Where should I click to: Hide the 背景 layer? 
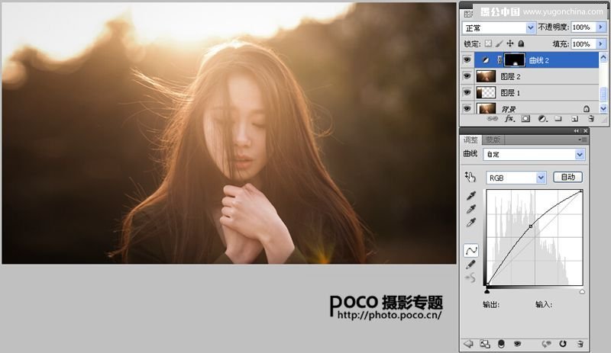467,108
